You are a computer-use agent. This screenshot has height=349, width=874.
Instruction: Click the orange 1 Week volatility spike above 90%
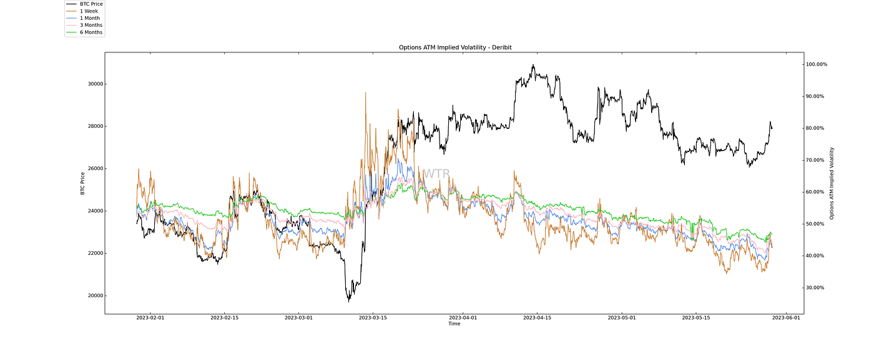[x=366, y=94]
